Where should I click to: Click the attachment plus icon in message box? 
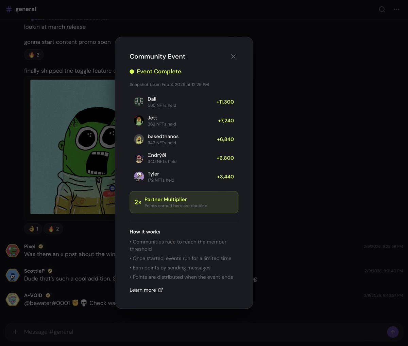pyautogui.click(x=15, y=332)
